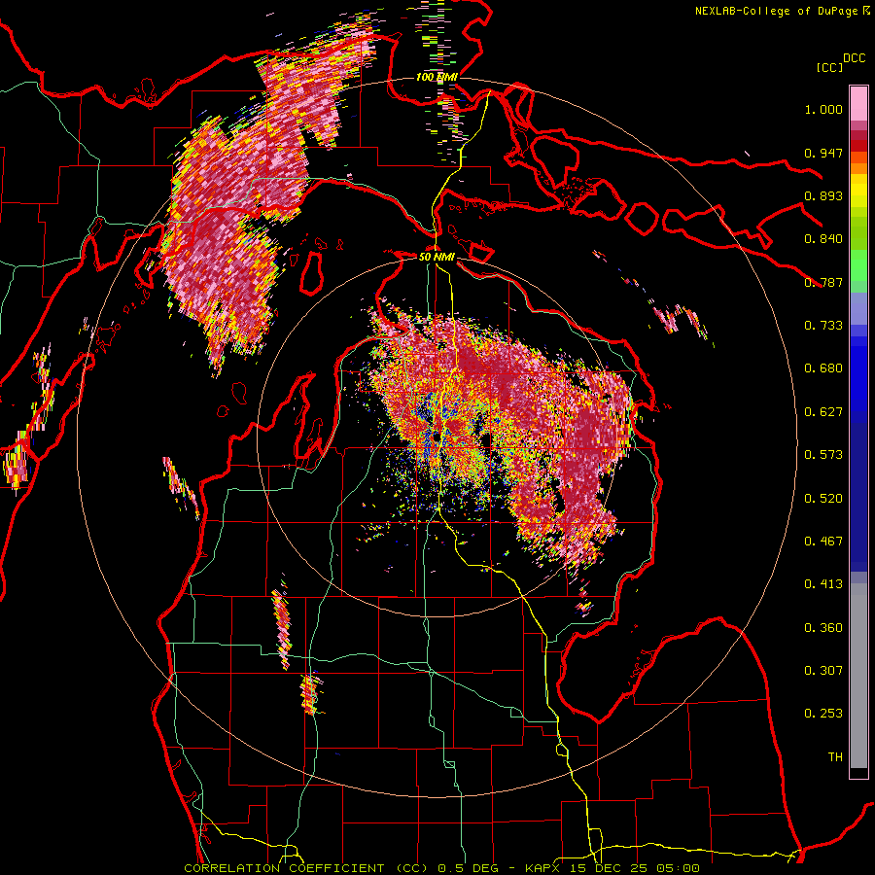Select the 0.573 scale value

pyautogui.click(x=823, y=455)
